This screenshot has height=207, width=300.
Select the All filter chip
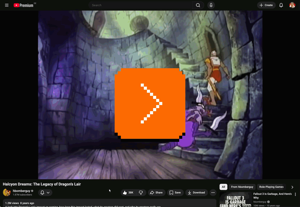pyautogui.click(x=223, y=187)
